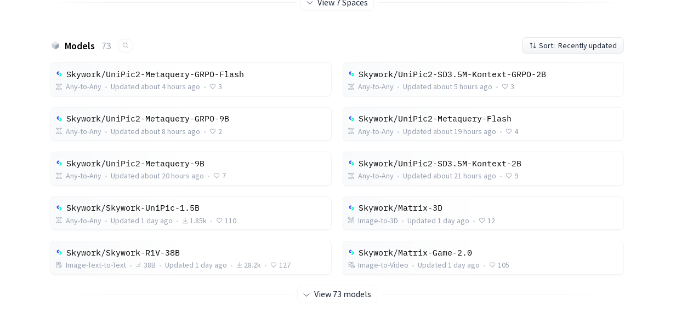Click Image-Text-to-Text icon on Skywork-R1V-38B card

tap(59, 265)
